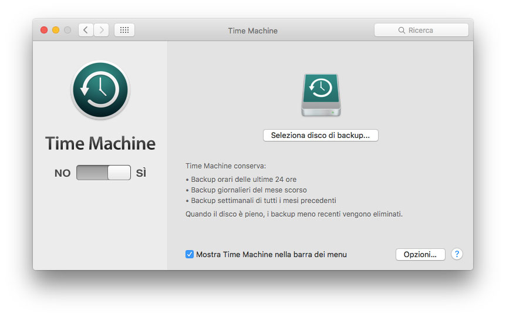Click the large 'Time Machine' heading
Image resolution: width=506 pixels, height=317 pixels.
click(x=100, y=143)
